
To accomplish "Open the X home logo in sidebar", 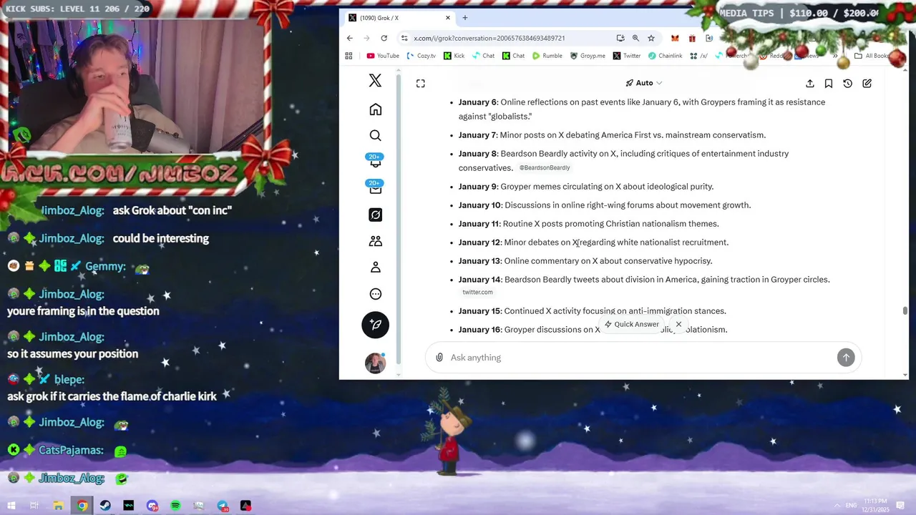I will (375, 81).
